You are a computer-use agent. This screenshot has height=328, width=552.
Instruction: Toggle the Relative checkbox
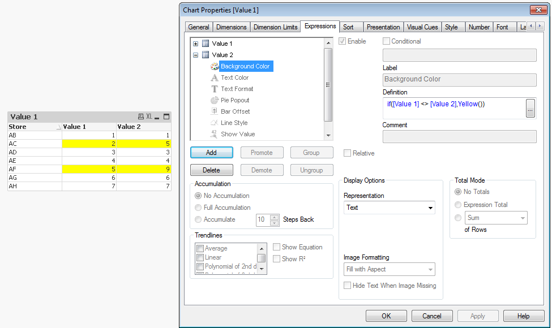click(x=348, y=153)
